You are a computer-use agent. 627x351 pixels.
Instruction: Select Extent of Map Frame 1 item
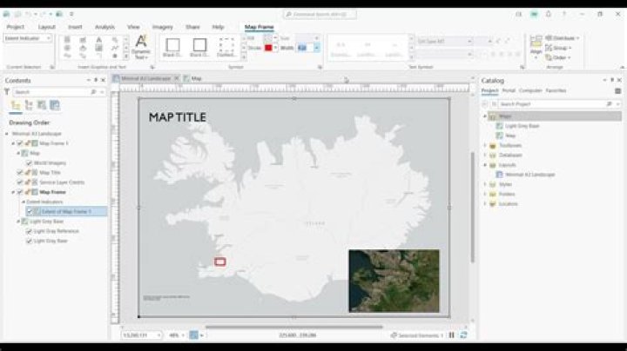click(x=66, y=211)
